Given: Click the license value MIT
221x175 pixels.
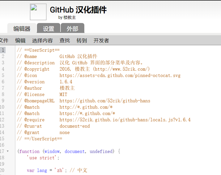Looking at the screenshot, I should 63,94.
